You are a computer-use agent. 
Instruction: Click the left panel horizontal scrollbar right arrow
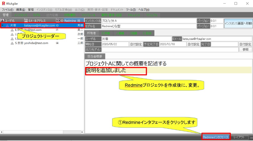tap(82, 132)
